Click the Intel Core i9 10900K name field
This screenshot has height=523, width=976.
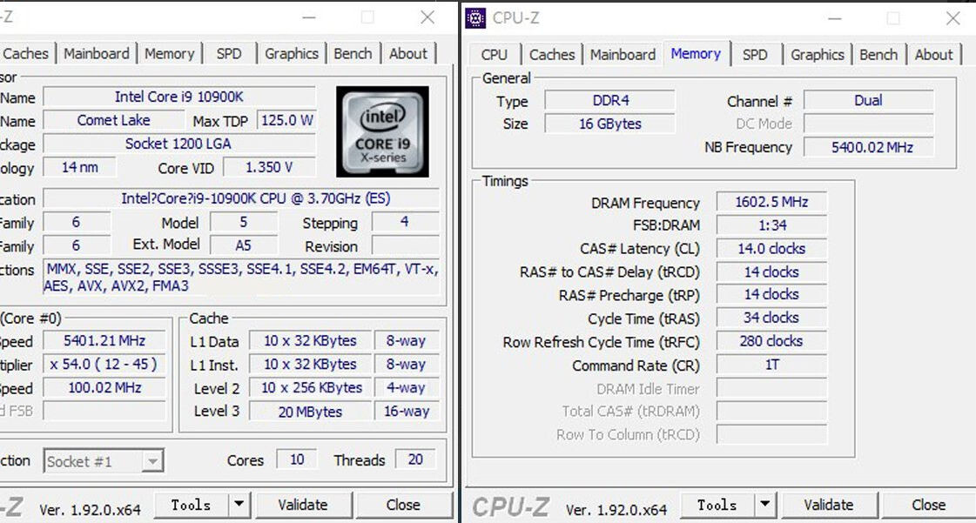point(179,97)
